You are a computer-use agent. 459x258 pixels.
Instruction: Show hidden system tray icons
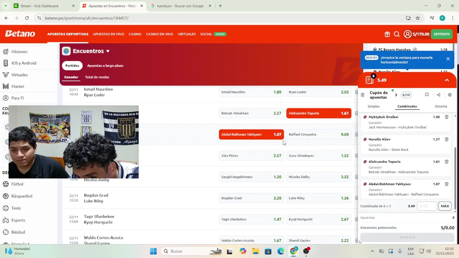tap(372, 251)
